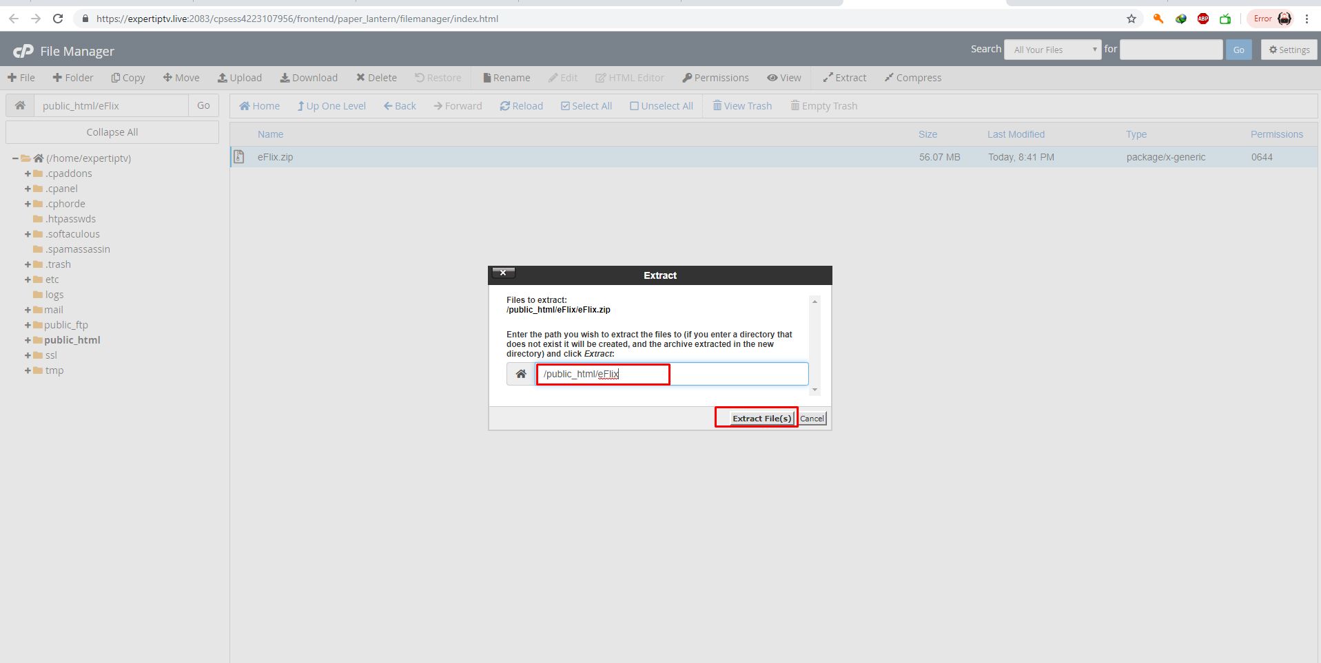1321x663 pixels.
Task: Click the search Go button
Action: click(1239, 50)
